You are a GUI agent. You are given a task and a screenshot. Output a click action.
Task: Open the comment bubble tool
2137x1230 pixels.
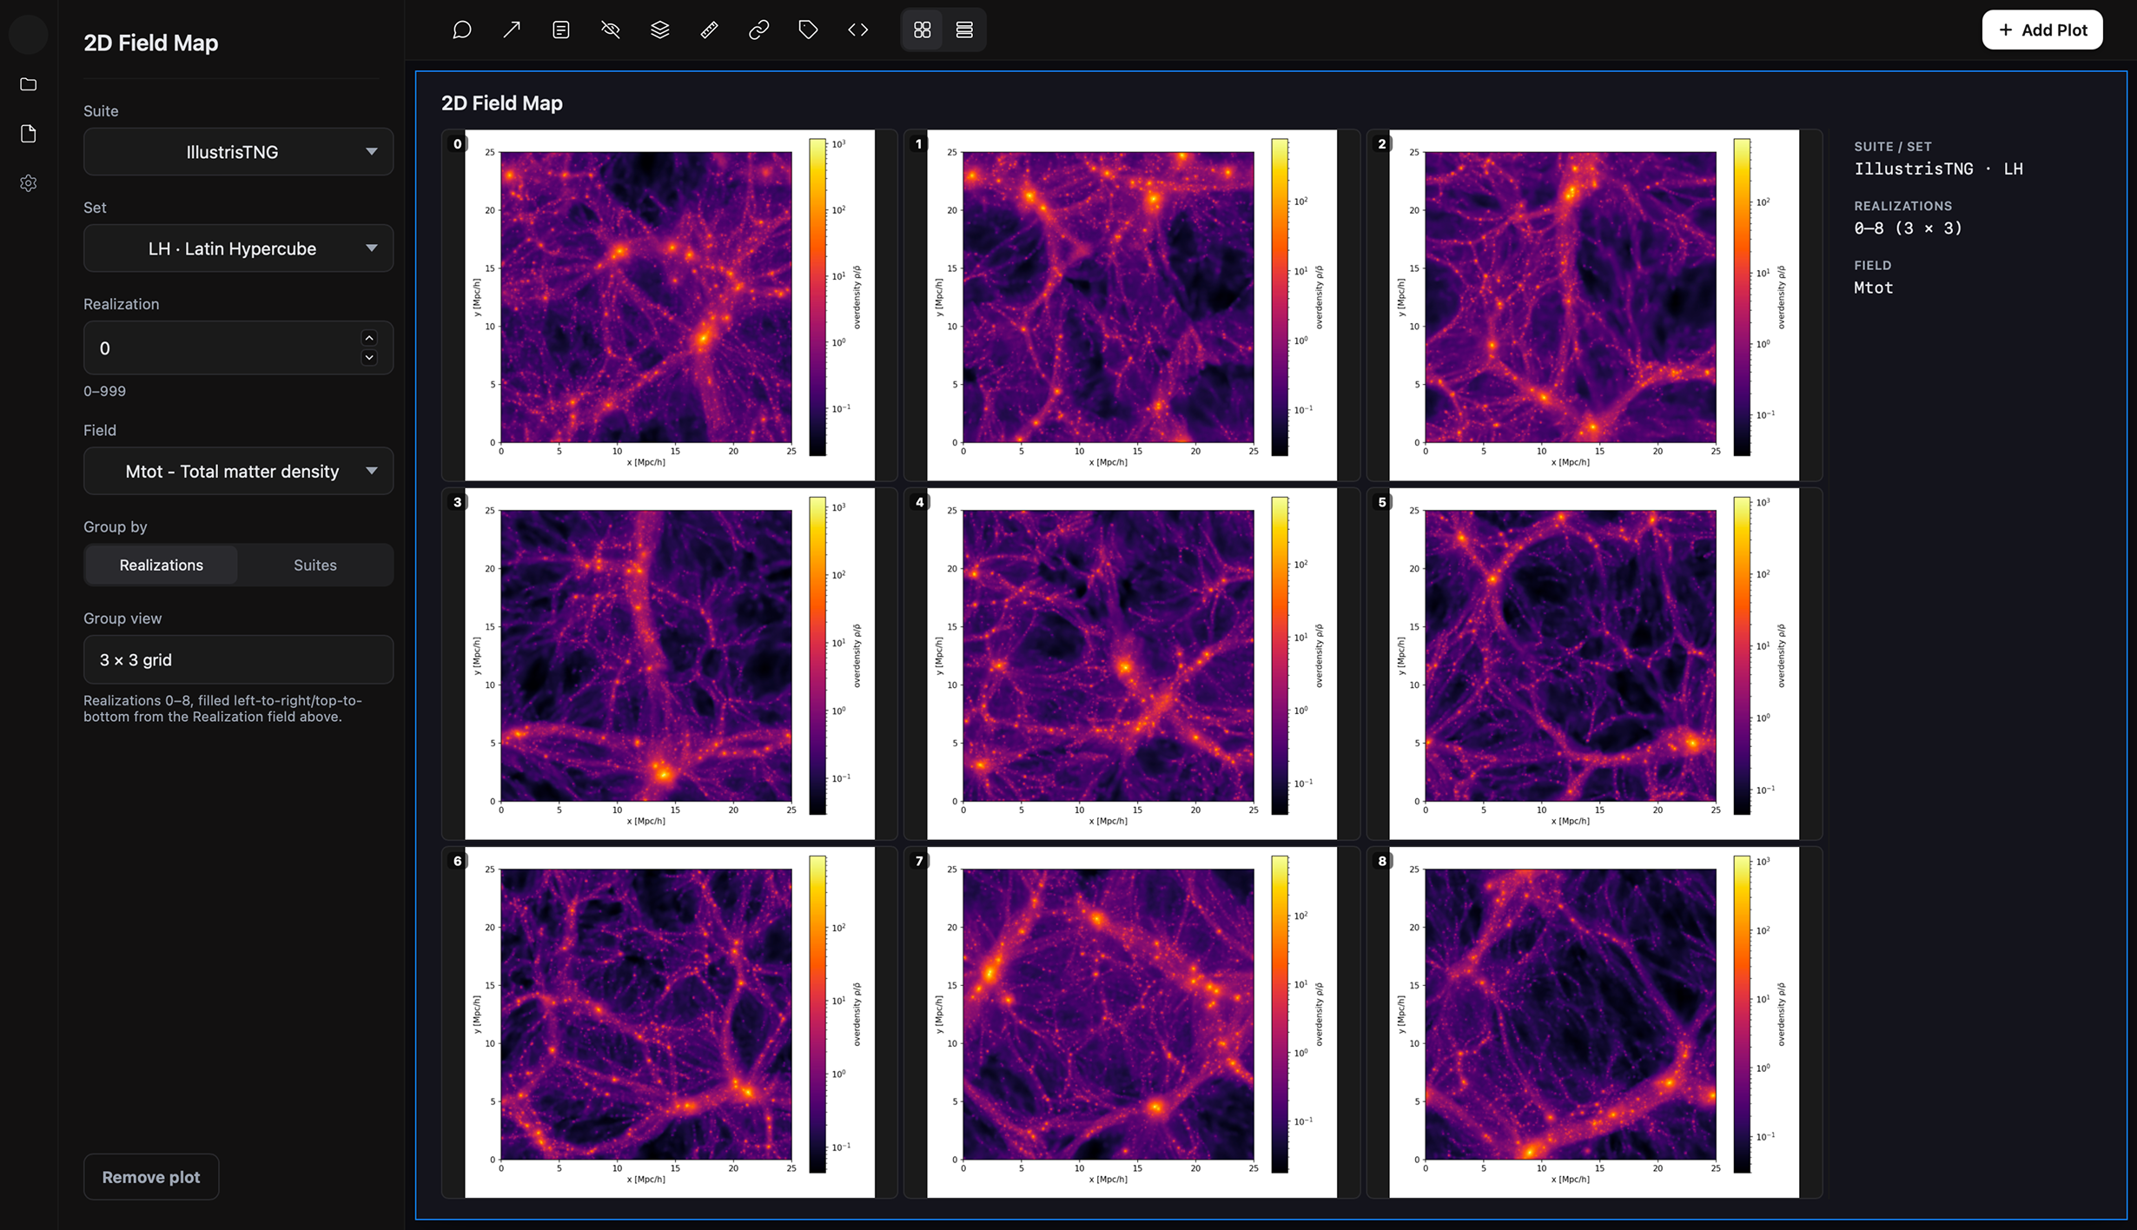point(462,30)
